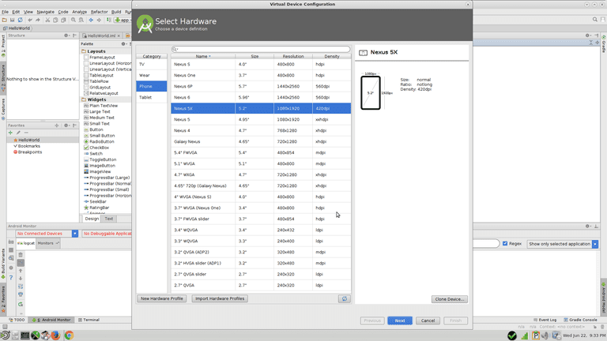The image size is (607, 341).
Task: Click the Save All toolbar icon
Action: [12, 20]
